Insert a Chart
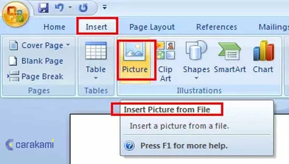 (x=263, y=57)
